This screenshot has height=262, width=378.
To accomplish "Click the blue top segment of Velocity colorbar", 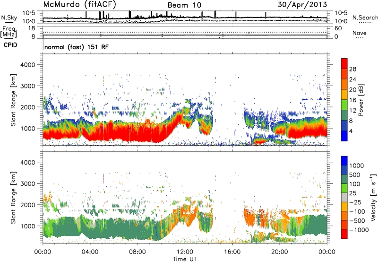I will pyautogui.click(x=344, y=161).
